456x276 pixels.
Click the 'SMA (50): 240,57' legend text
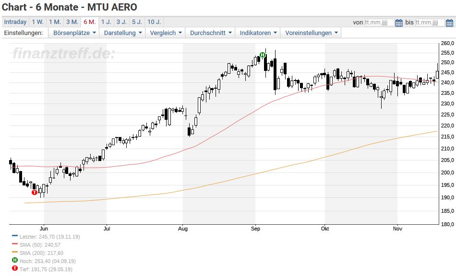tap(40, 245)
